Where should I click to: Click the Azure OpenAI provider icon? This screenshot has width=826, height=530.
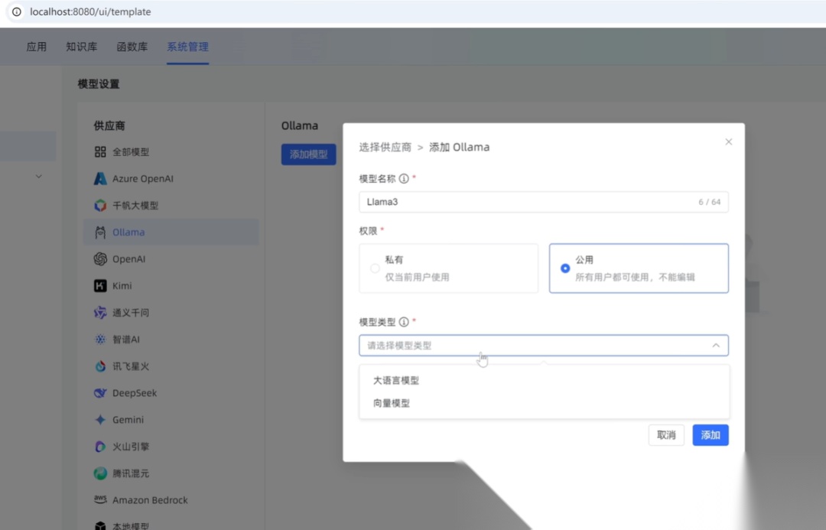tap(100, 179)
